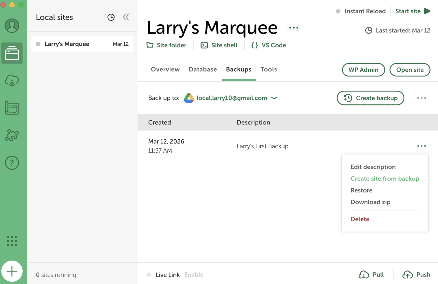
Task: Switch to the Overview tab
Action: pos(165,69)
